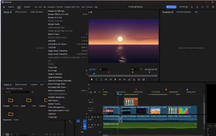Click the Lift button under the monitor
This screenshot has height=136, width=216.
tap(129, 79)
